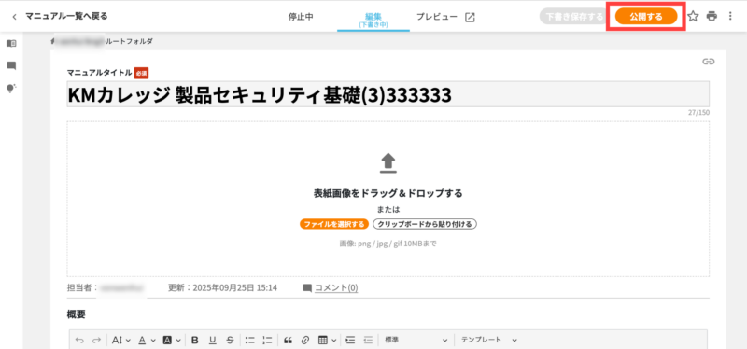Open the comments sidebar icon
Viewport: 747px width, 349px height.
tap(11, 65)
